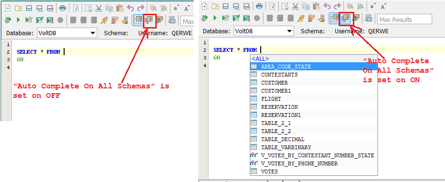Click Find and Replace icon in right editor
This screenshot has height=182, width=445.
pyautogui.click(x=361, y=6)
